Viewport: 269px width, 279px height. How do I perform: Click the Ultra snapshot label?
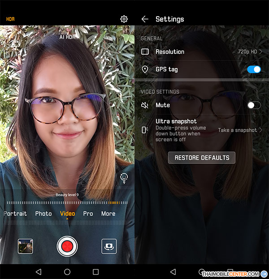click(x=176, y=121)
